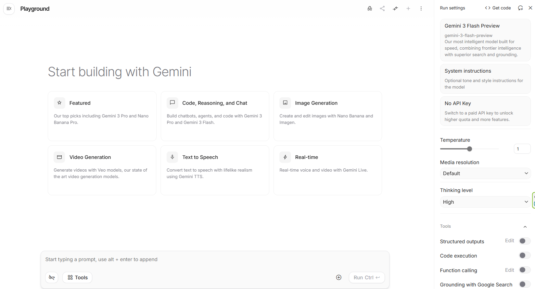This screenshot has width=535, height=289.
Task: Click the Run settings heading
Action: point(452,8)
